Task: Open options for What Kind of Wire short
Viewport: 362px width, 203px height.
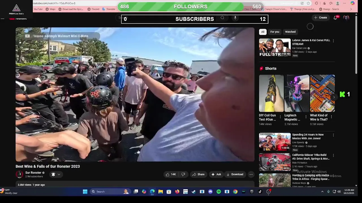Action: pos(331,117)
